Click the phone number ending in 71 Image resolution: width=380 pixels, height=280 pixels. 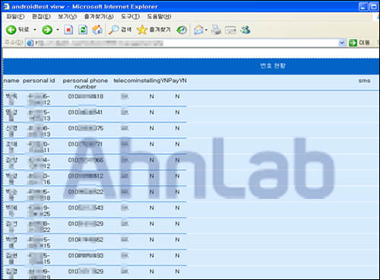(x=86, y=144)
